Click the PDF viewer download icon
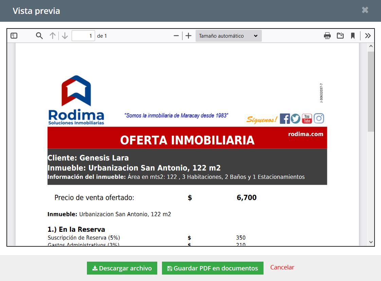The height and width of the screenshot is (281, 381). pos(340,36)
